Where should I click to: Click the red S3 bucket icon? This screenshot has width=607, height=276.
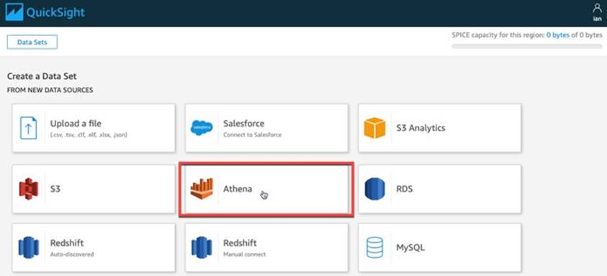(29, 189)
